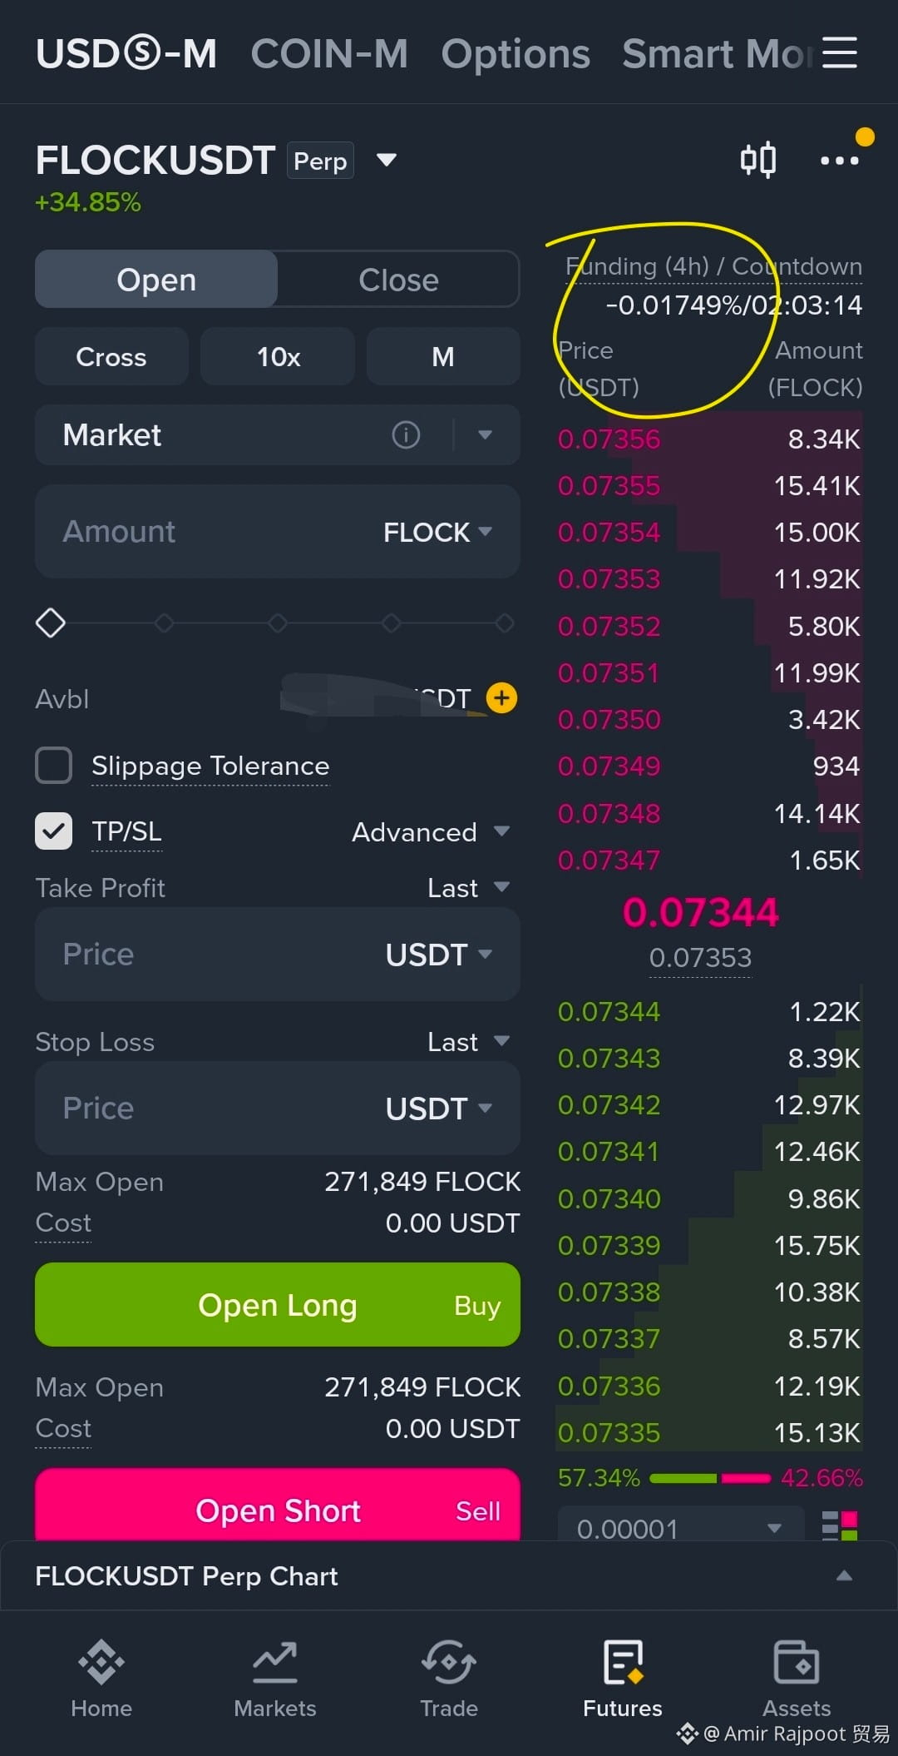This screenshot has width=898, height=1756.
Task: Open the three-dots more options
Action: pyautogui.click(x=840, y=160)
